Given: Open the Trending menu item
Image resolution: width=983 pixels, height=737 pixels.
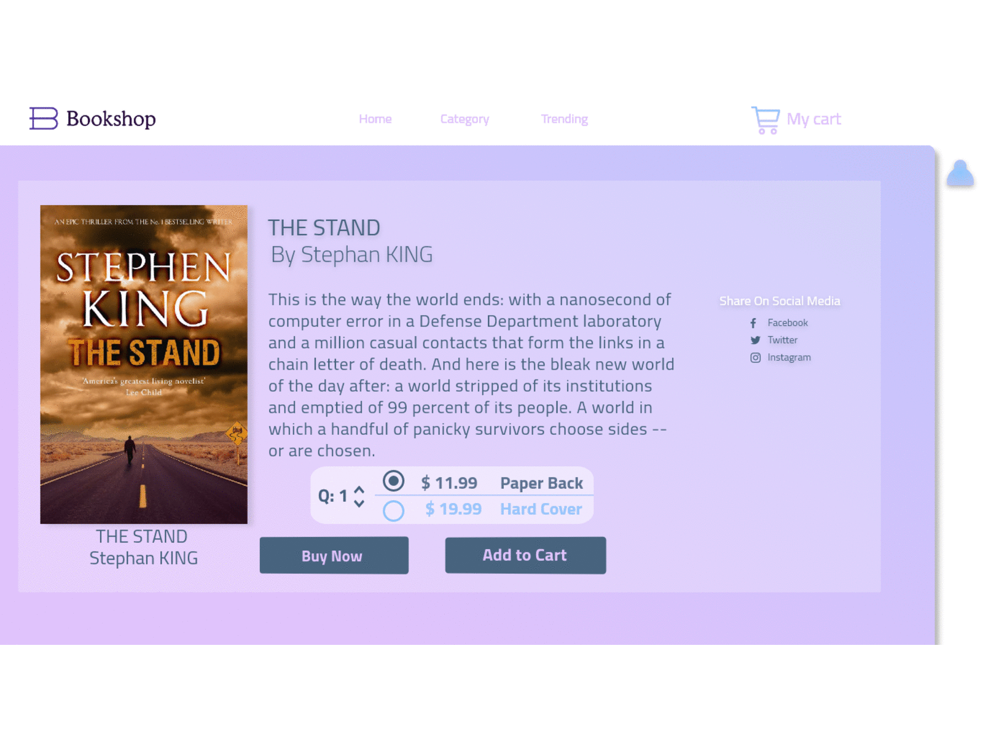Looking at the screenshot, I should [564, 119].
